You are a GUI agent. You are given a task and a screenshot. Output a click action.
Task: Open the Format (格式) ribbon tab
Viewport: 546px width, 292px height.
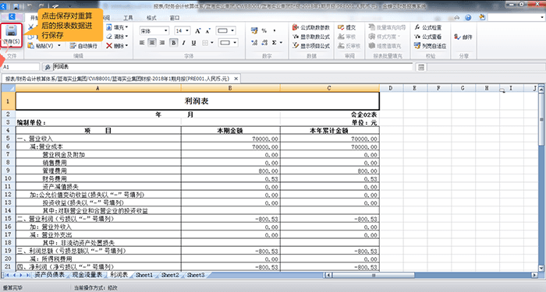point(151,18)
